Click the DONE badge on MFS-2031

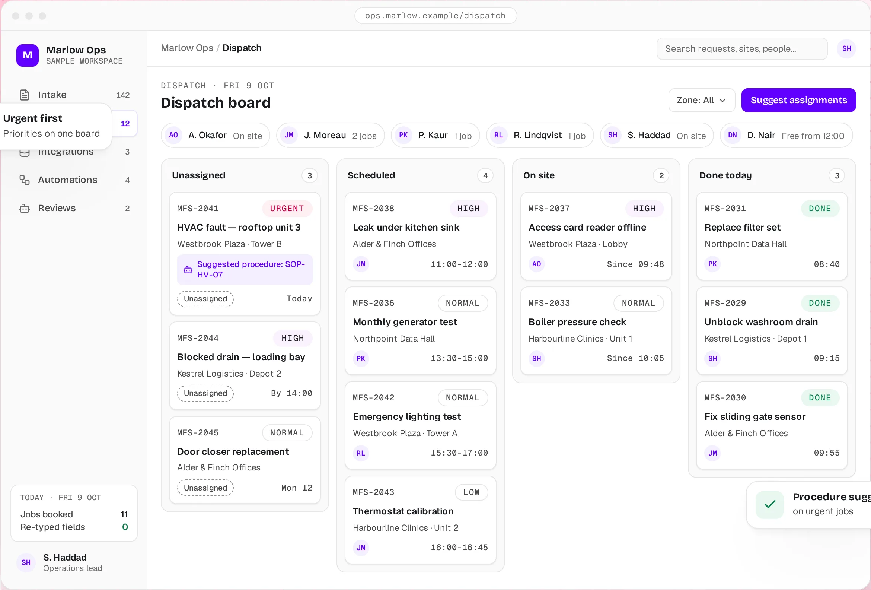point(820,209)
